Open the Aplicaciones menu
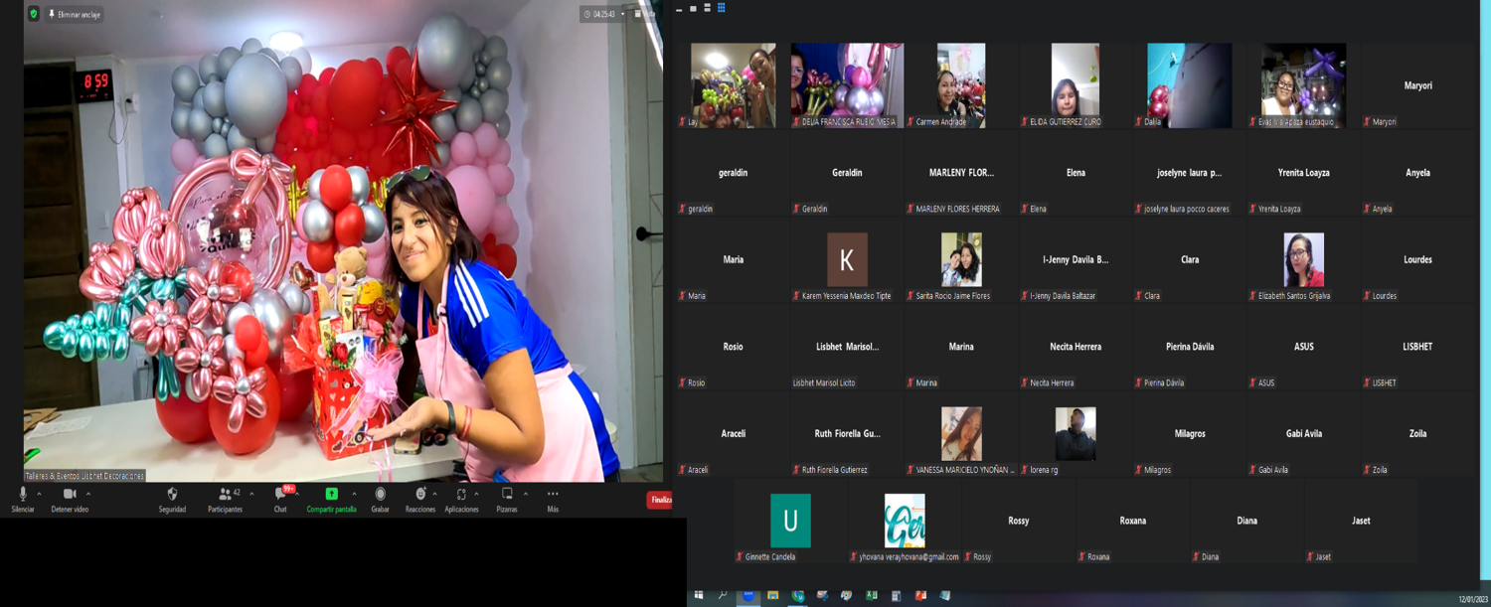1491x607 pixels. coord(461,495)
